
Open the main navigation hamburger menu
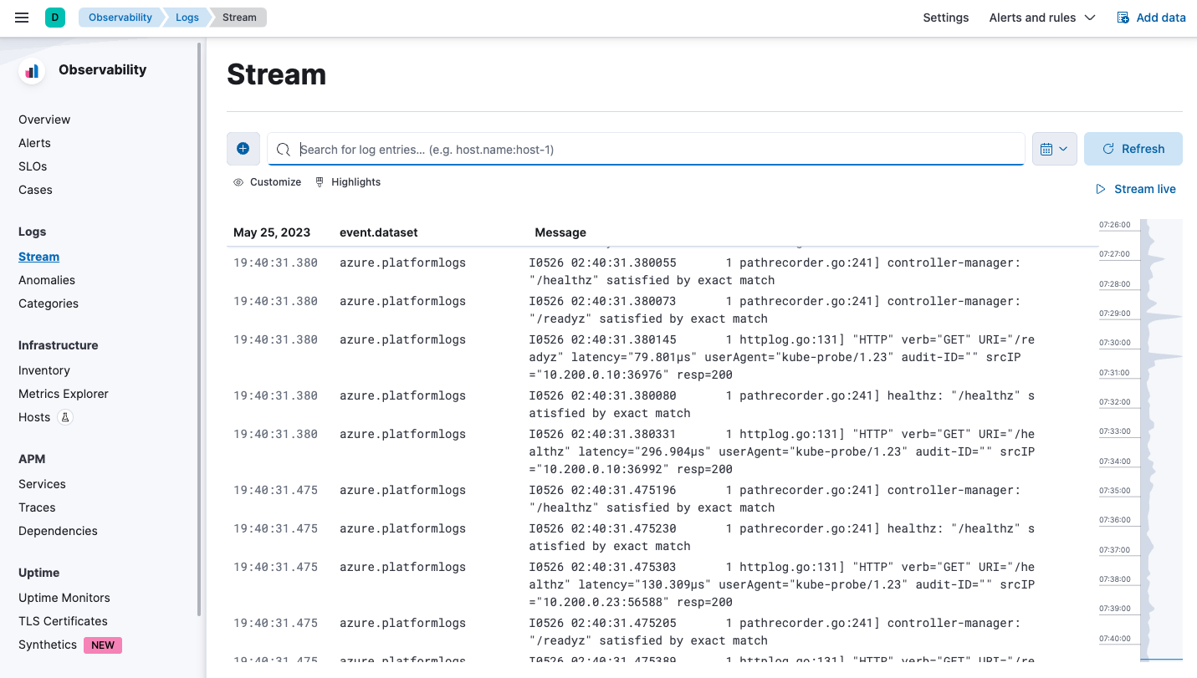(x=21, y=17)
